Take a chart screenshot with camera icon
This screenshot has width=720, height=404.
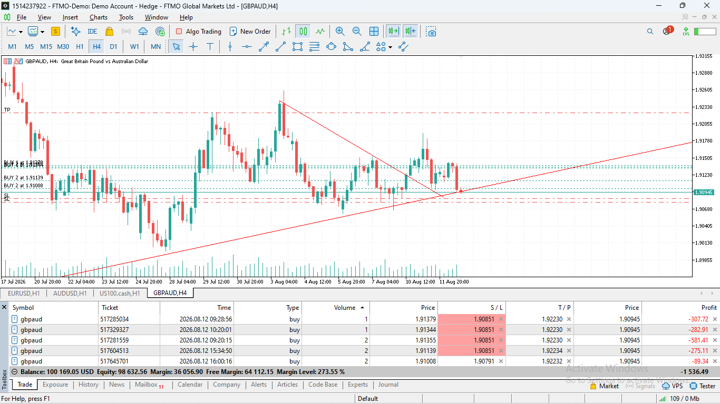pyautogui.click(x=431, y=32)
